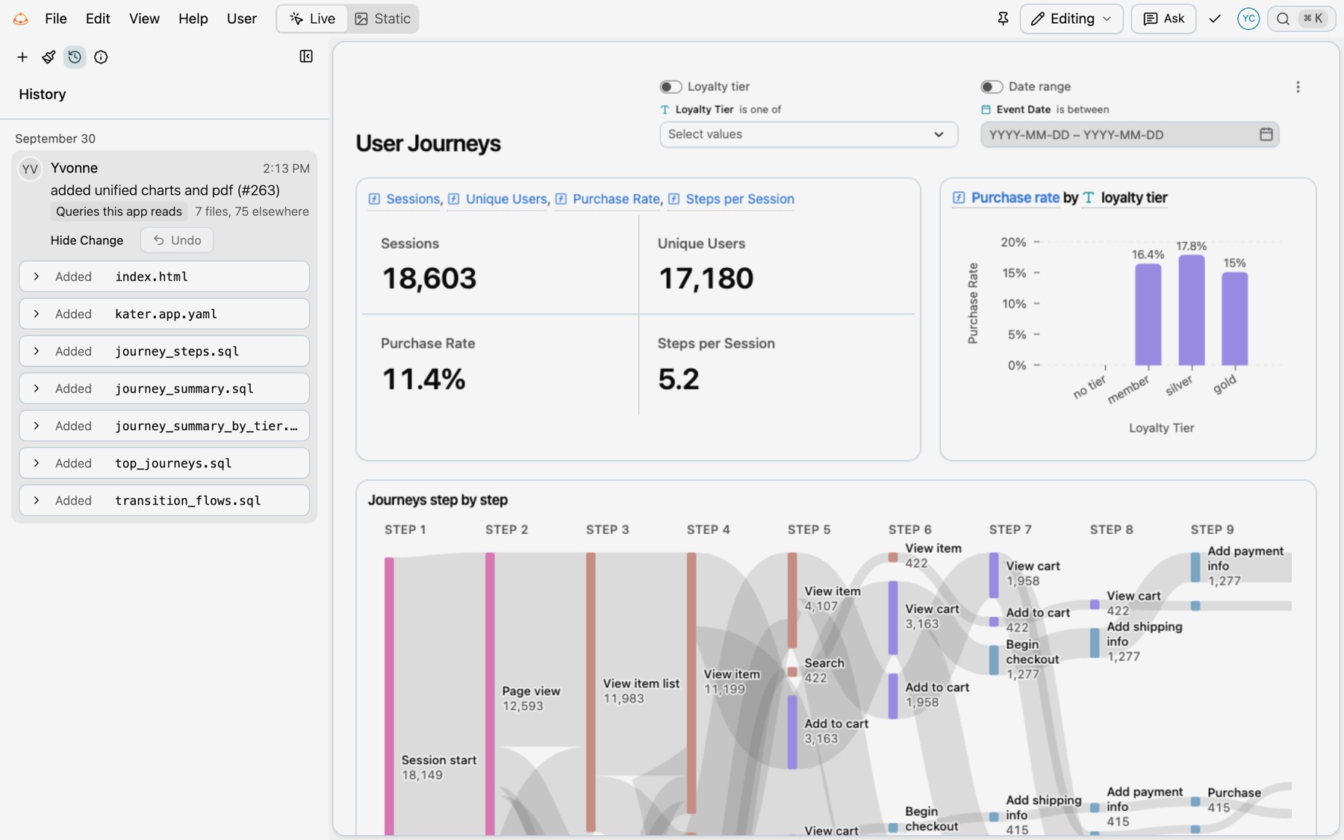Open the calendar icon in date field
Screen dimensions: 1344x840
1266,134
